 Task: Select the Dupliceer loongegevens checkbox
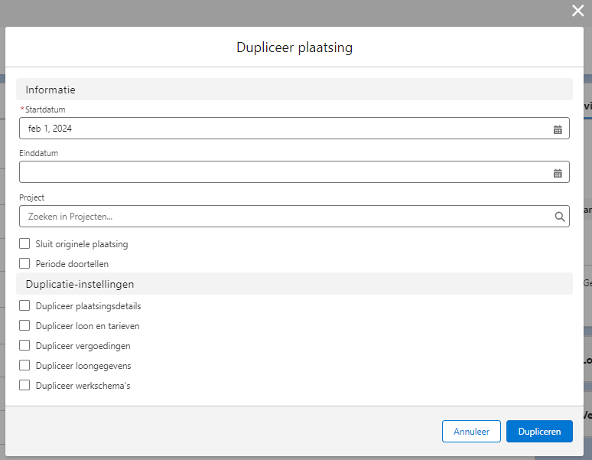coord(24,365)
